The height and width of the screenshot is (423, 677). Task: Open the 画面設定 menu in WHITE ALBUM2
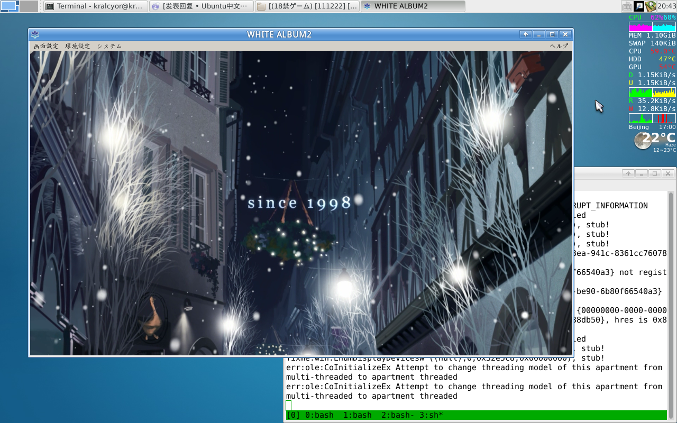coord(46,46)
